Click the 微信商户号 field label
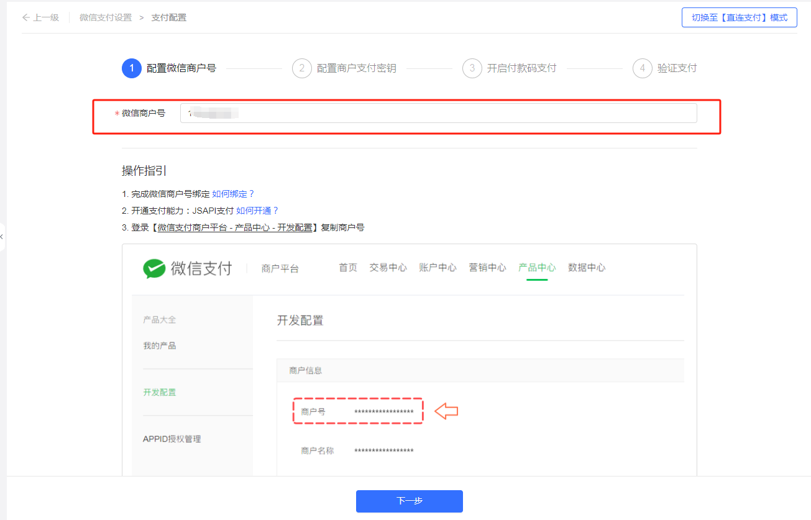 pyautogui.click(x=144, y=113)
